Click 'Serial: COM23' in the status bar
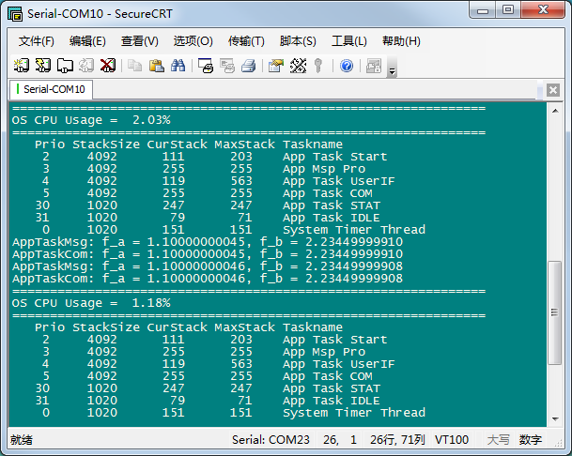This screenshot has height=456, width=572. tap(271, 440)
